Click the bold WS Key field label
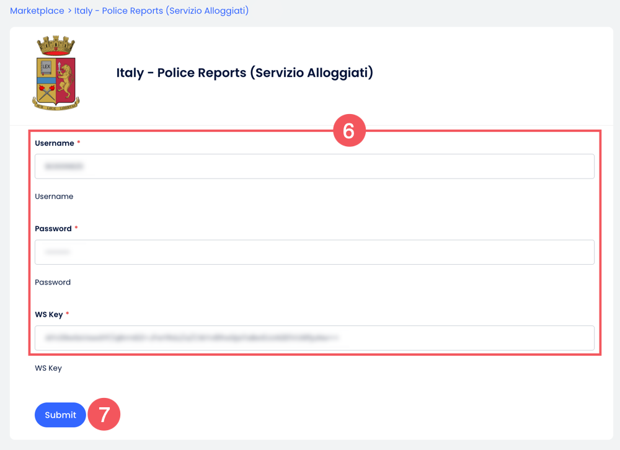Viewport: 620px width, 450px height. coord(49,314)
